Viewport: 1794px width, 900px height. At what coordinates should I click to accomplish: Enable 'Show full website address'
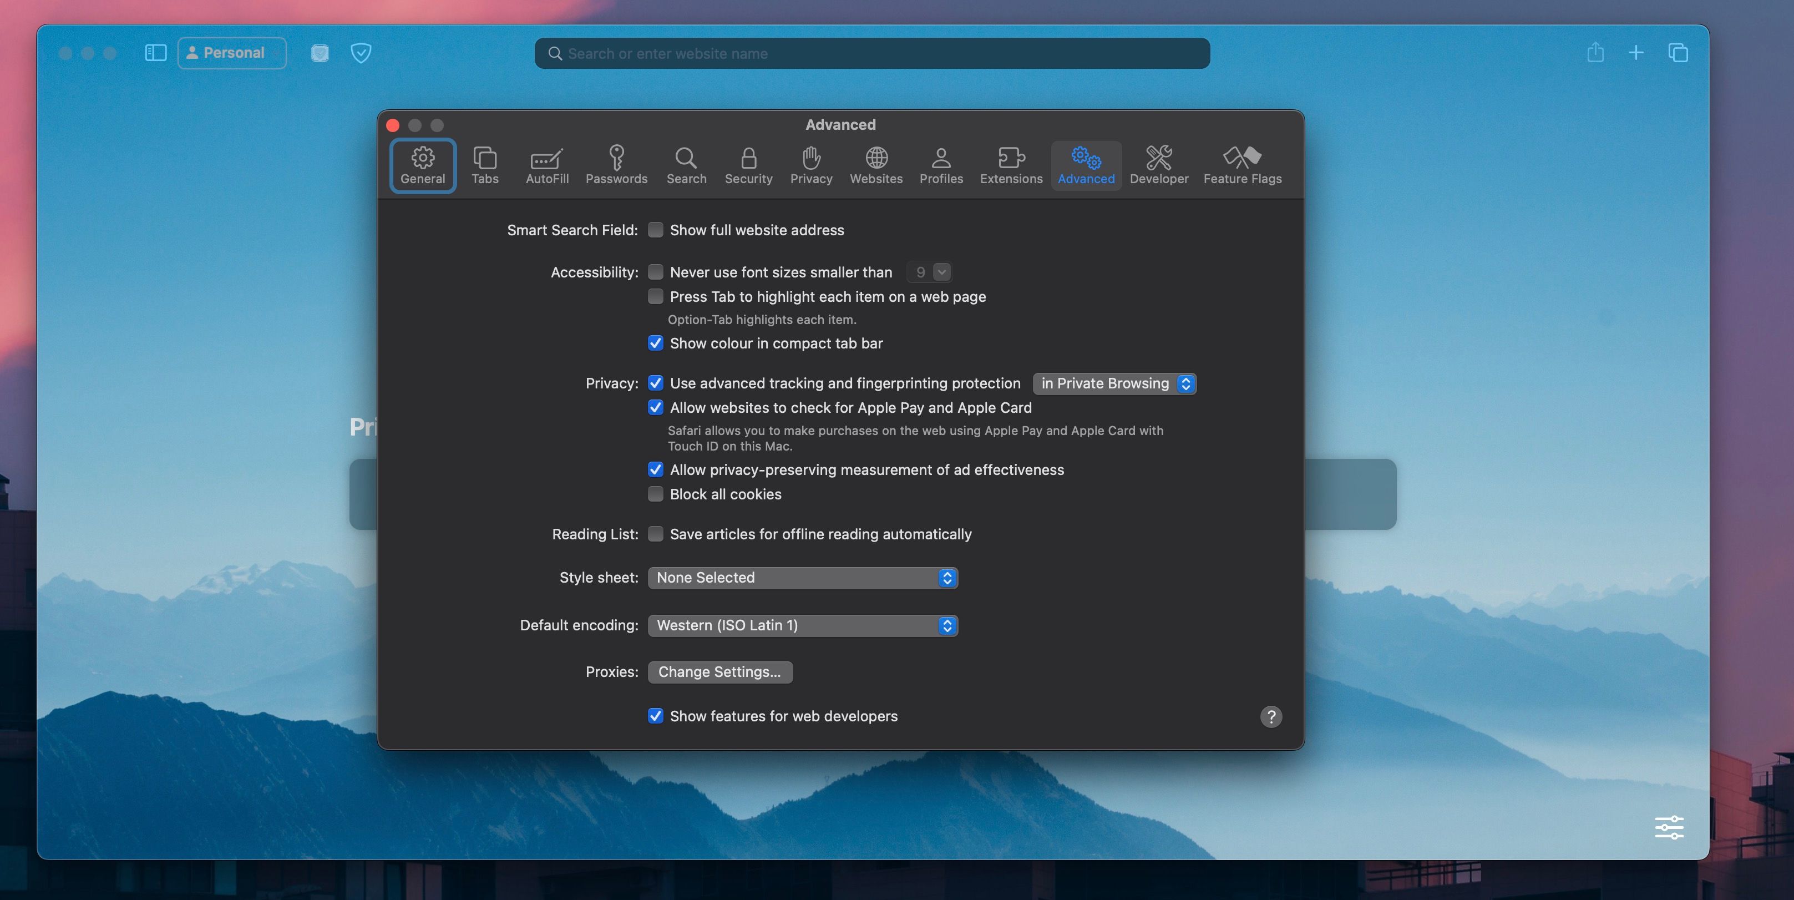coord(655,229)
